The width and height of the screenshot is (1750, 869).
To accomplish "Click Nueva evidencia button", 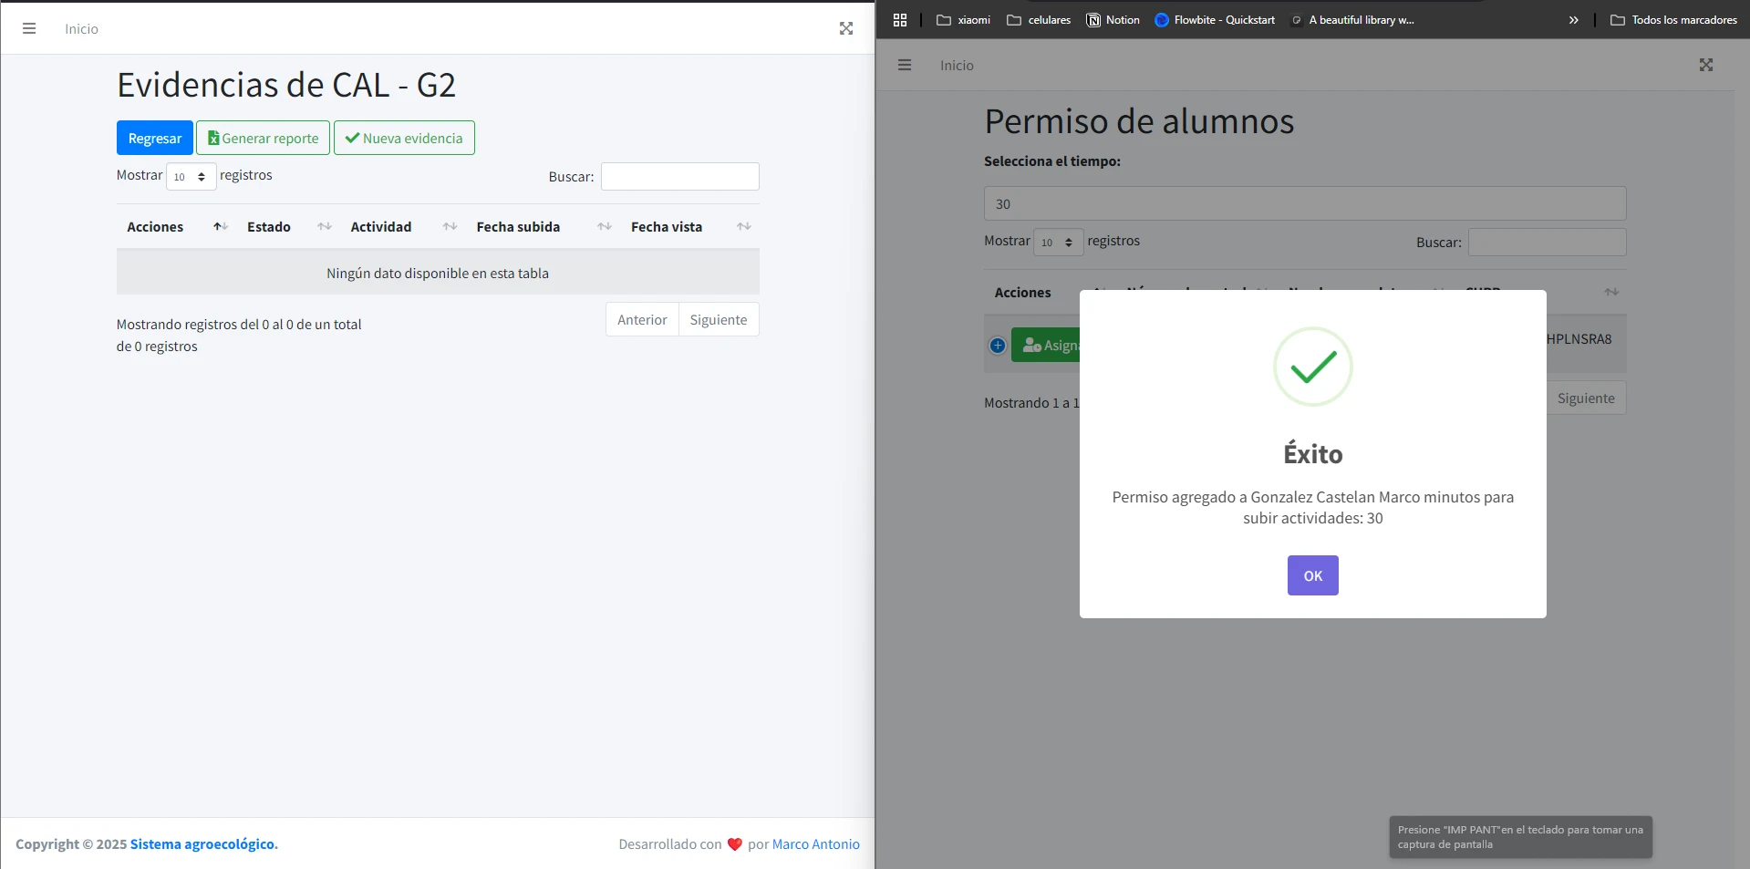I will point(404,138).
